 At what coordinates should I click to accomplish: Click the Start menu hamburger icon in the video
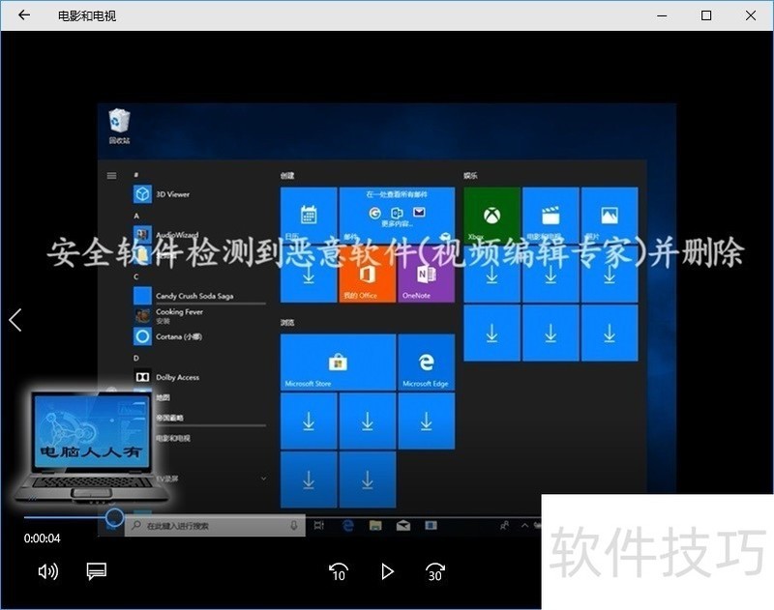click(112, 176)
